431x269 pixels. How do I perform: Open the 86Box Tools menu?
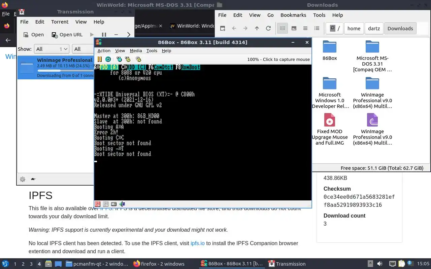click(x=152, y=50)
